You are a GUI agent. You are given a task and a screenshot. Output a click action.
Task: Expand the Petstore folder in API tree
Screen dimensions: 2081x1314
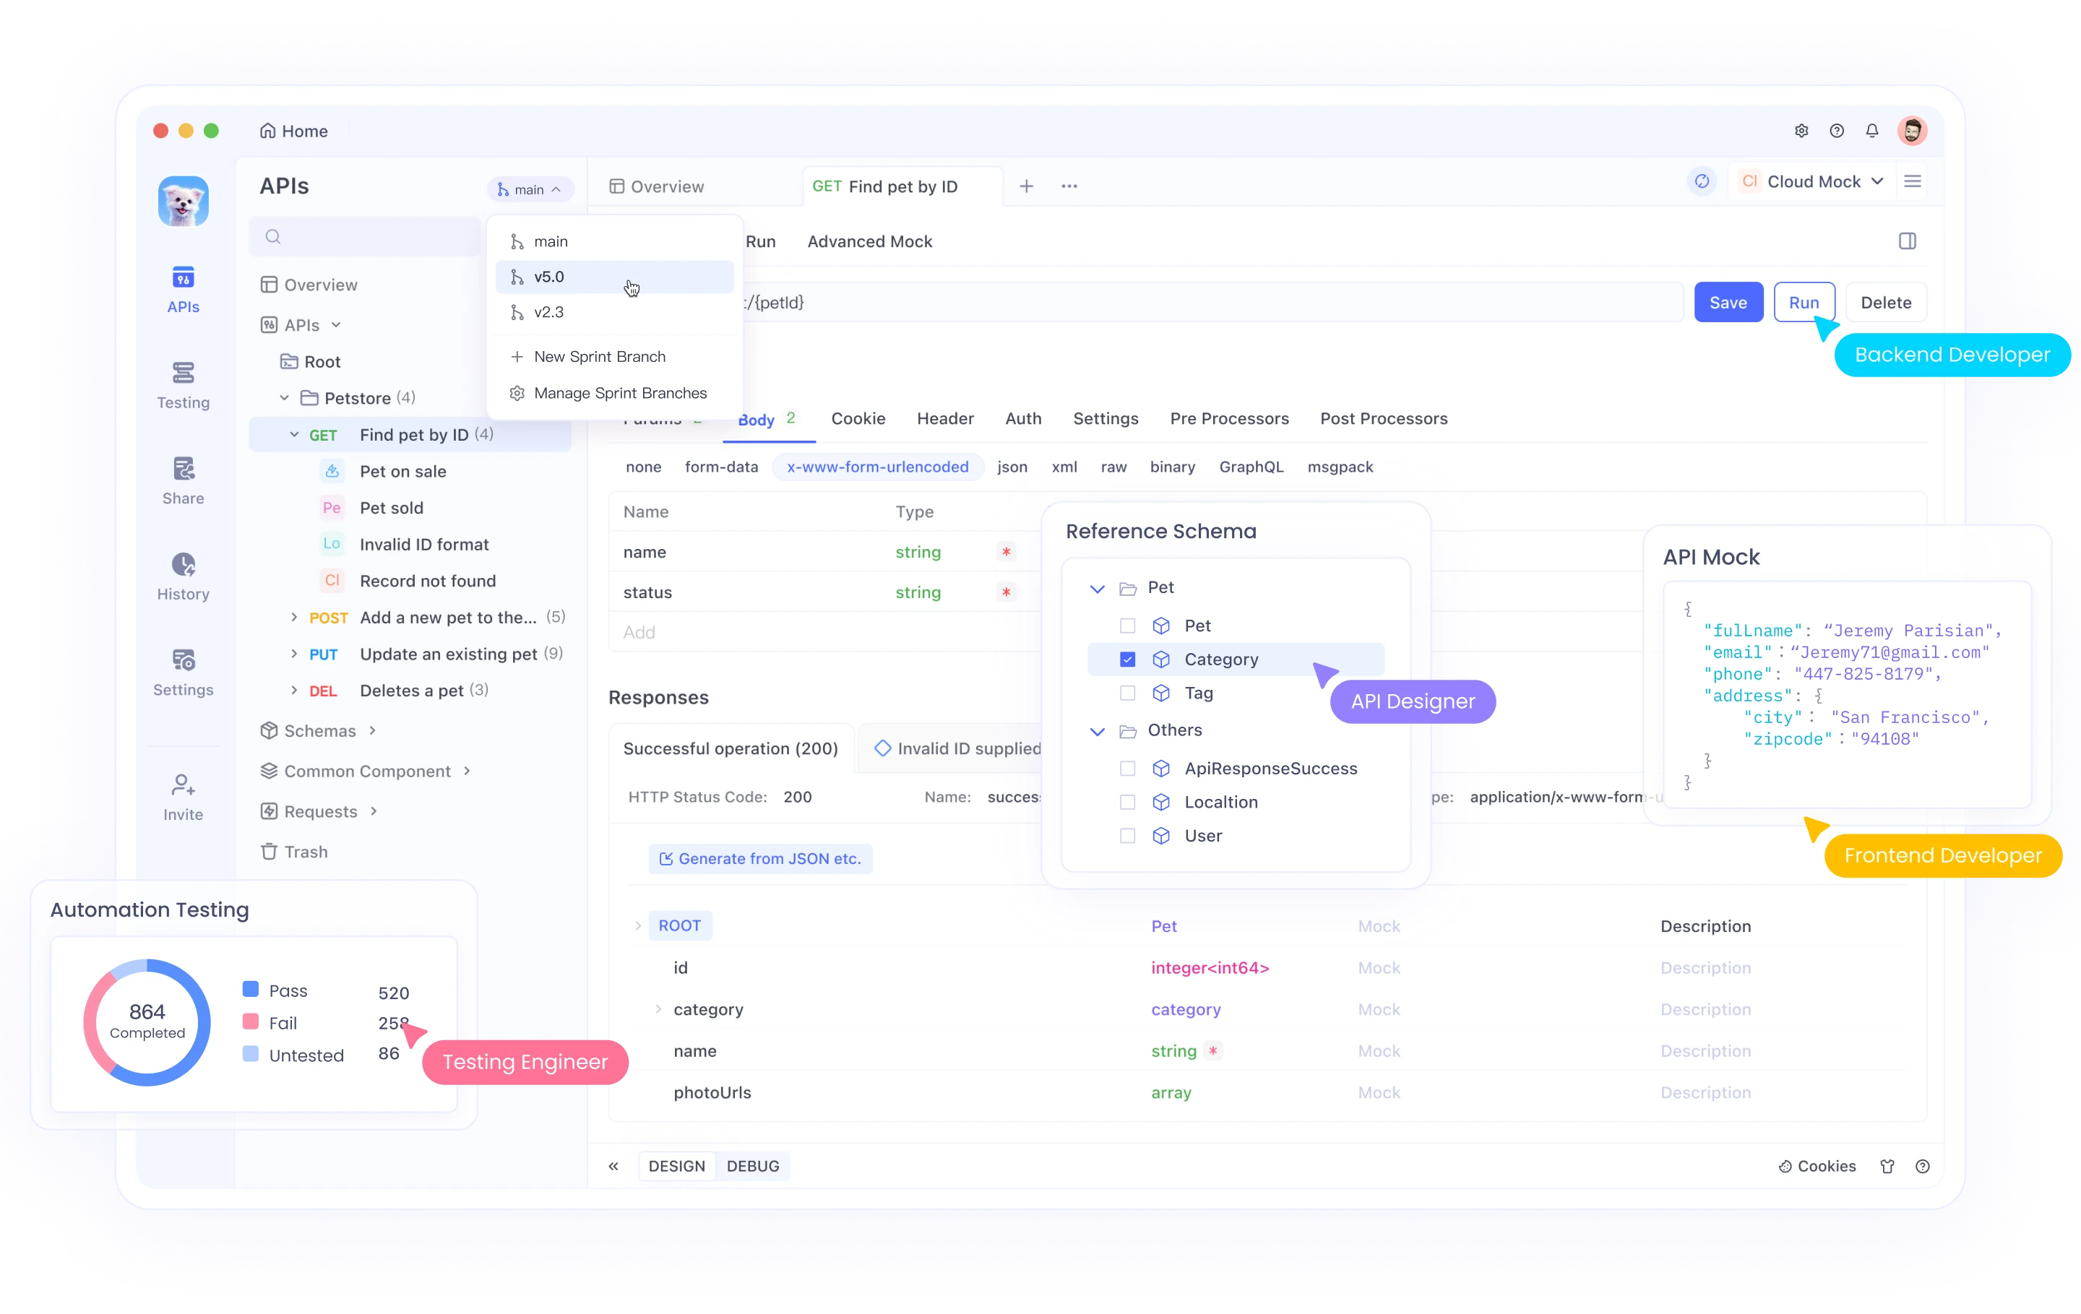point(275,397)
